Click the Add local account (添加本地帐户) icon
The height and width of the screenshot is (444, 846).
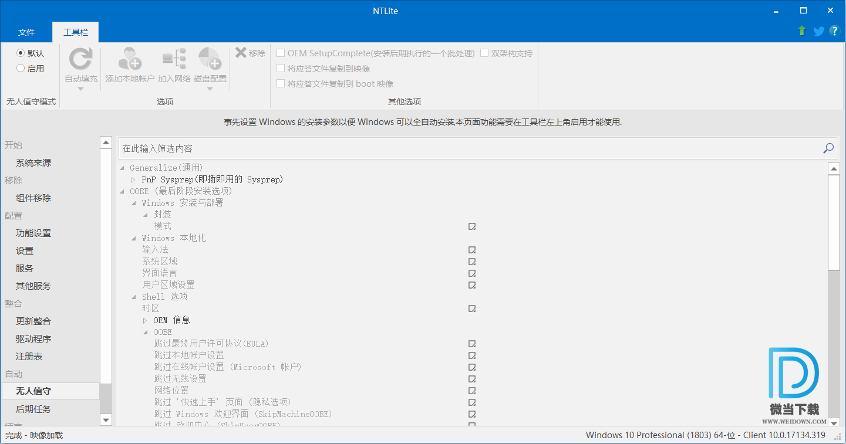(130, 59)
